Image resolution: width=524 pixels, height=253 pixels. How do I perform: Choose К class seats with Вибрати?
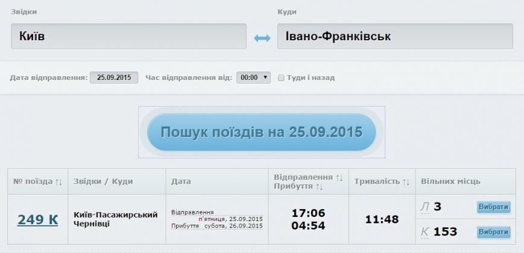point(493,232)
